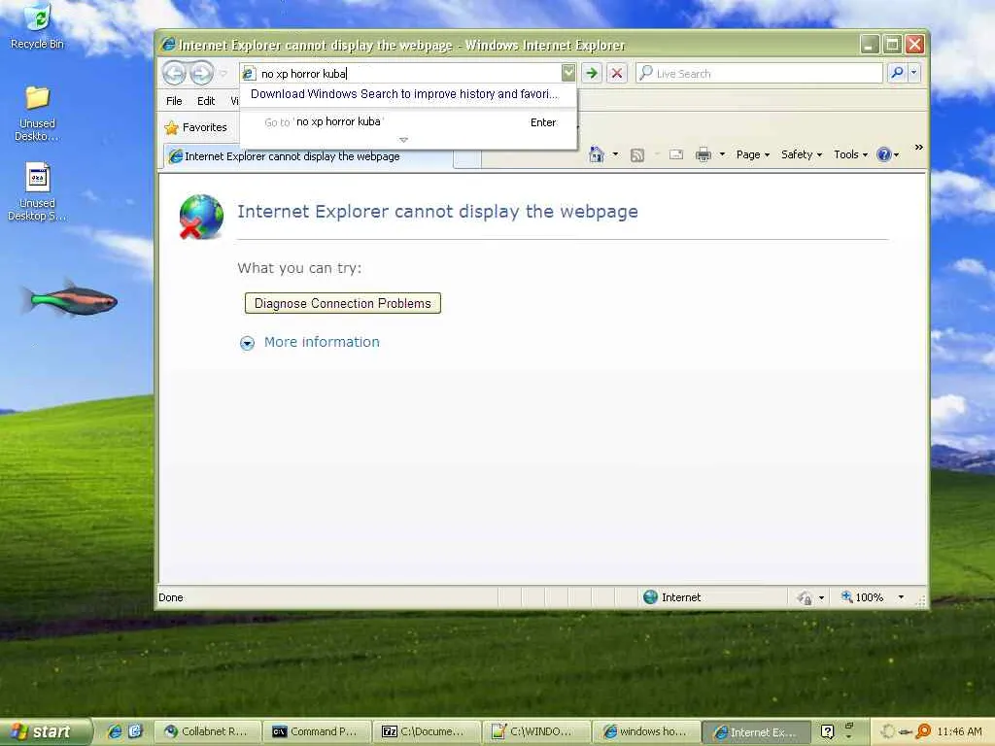Image resolution: width=995 pixels, height=746 pixels.
Task: Choose Go to 'no xp horror kuba' entry
Action: pyautogui.click(x=409, y=121)
